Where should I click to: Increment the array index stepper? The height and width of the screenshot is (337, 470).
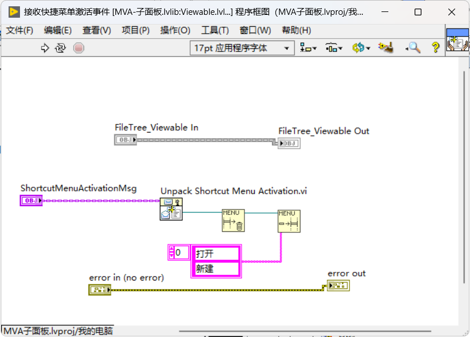(171, 249)
